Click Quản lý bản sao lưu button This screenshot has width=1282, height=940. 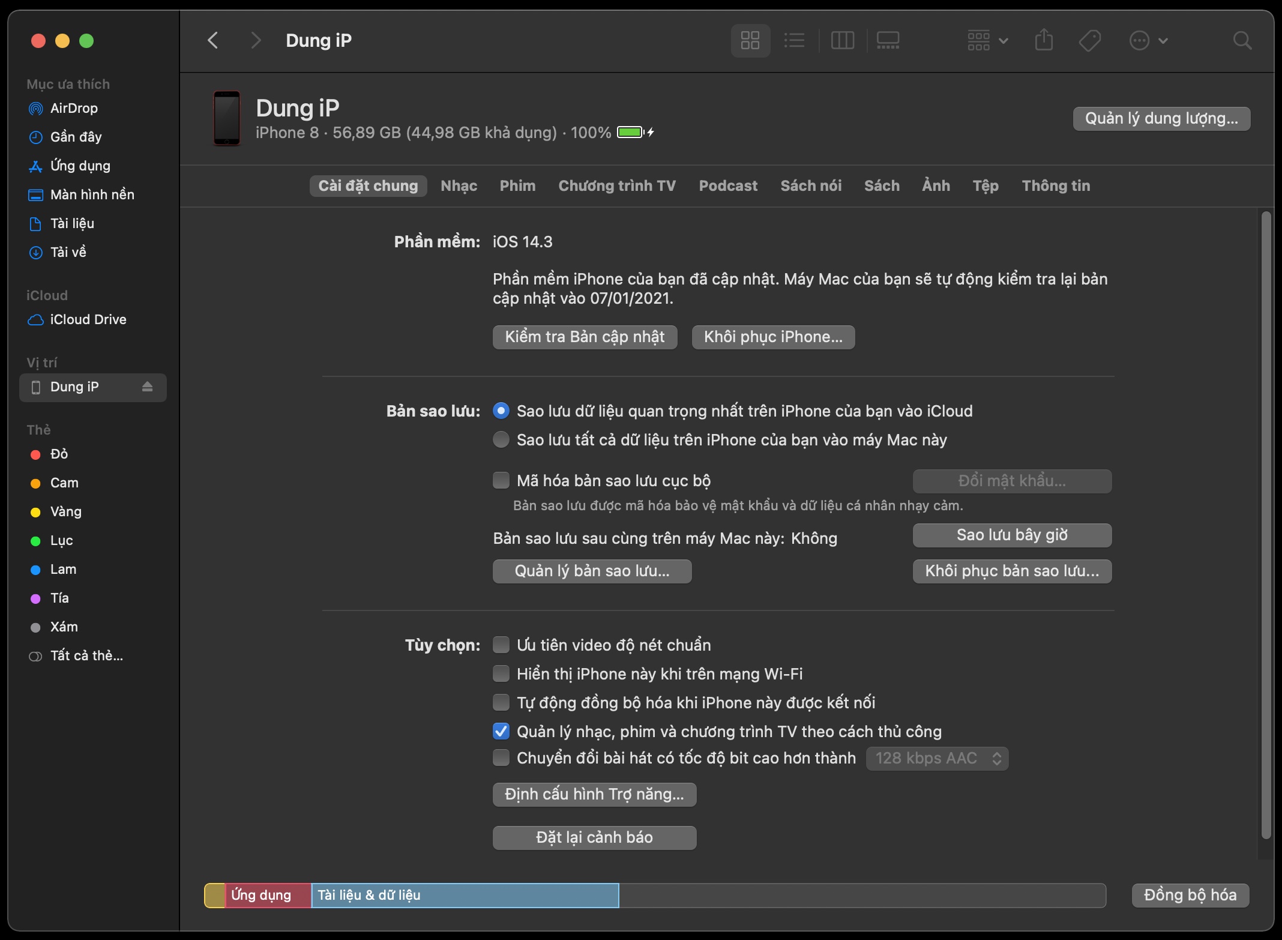(592, 571)
